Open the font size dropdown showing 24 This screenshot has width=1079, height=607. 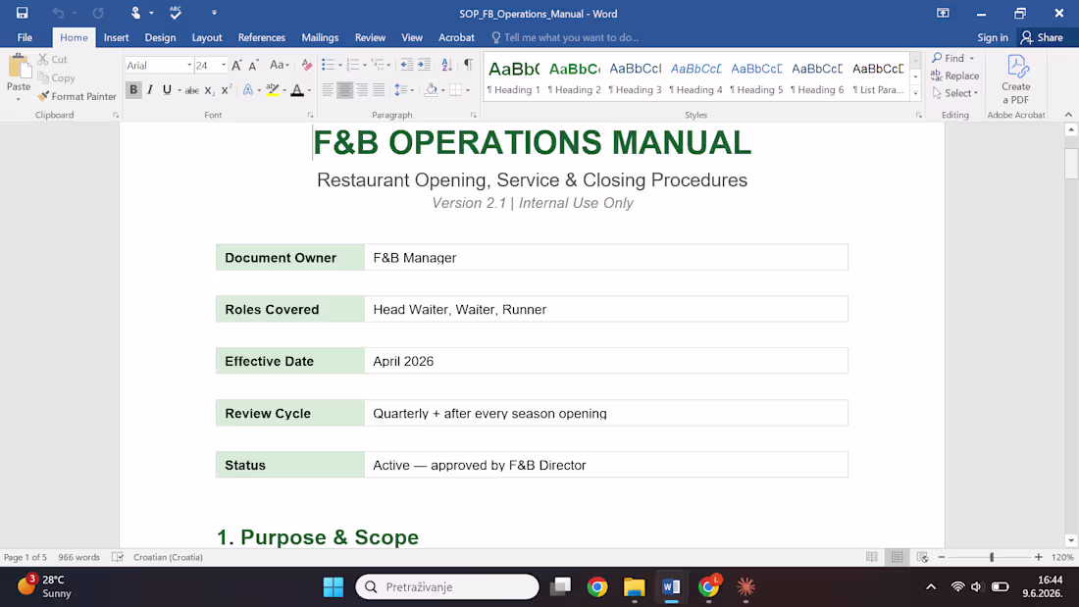click(x=224, y=66)
